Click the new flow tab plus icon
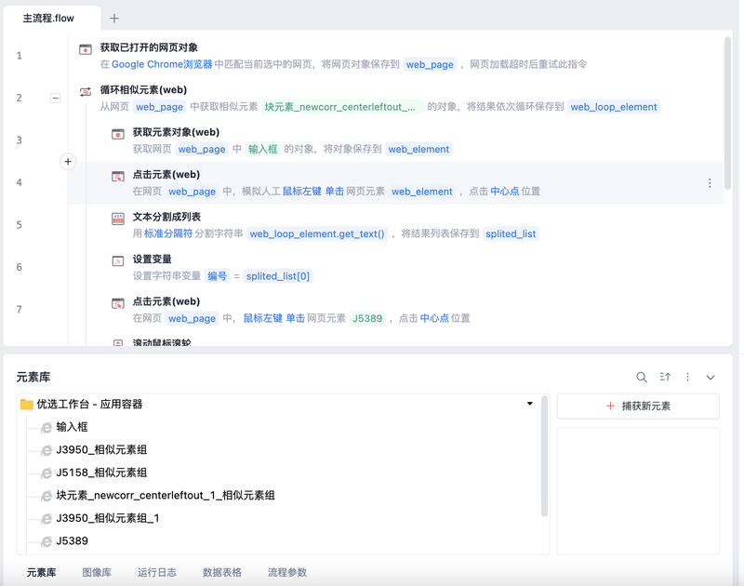Screen dimensions: 744x586 114,18
